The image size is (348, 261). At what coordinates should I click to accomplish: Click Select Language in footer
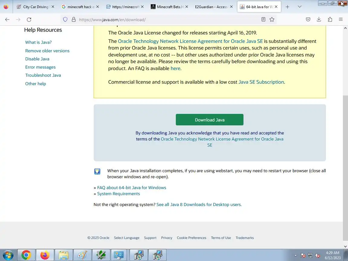pos(127,238)
